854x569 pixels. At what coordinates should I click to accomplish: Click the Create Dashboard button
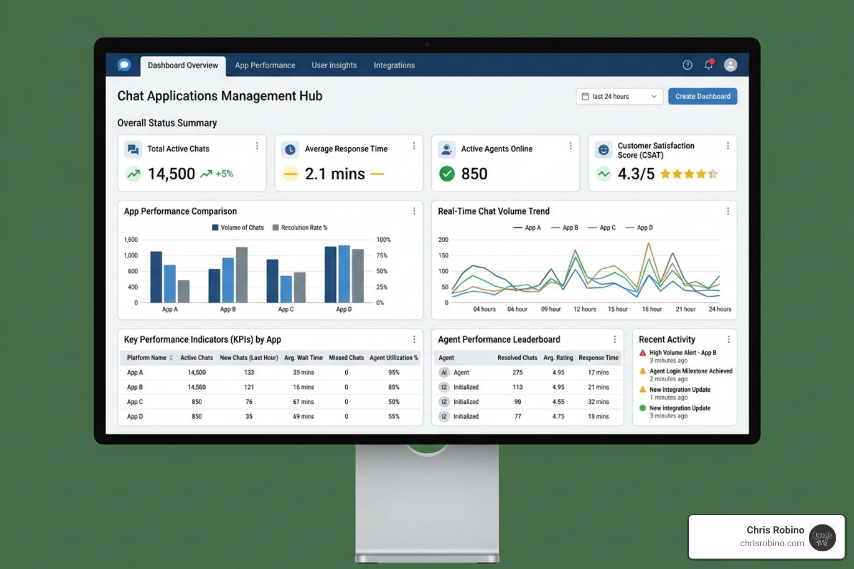coord(703,96)
